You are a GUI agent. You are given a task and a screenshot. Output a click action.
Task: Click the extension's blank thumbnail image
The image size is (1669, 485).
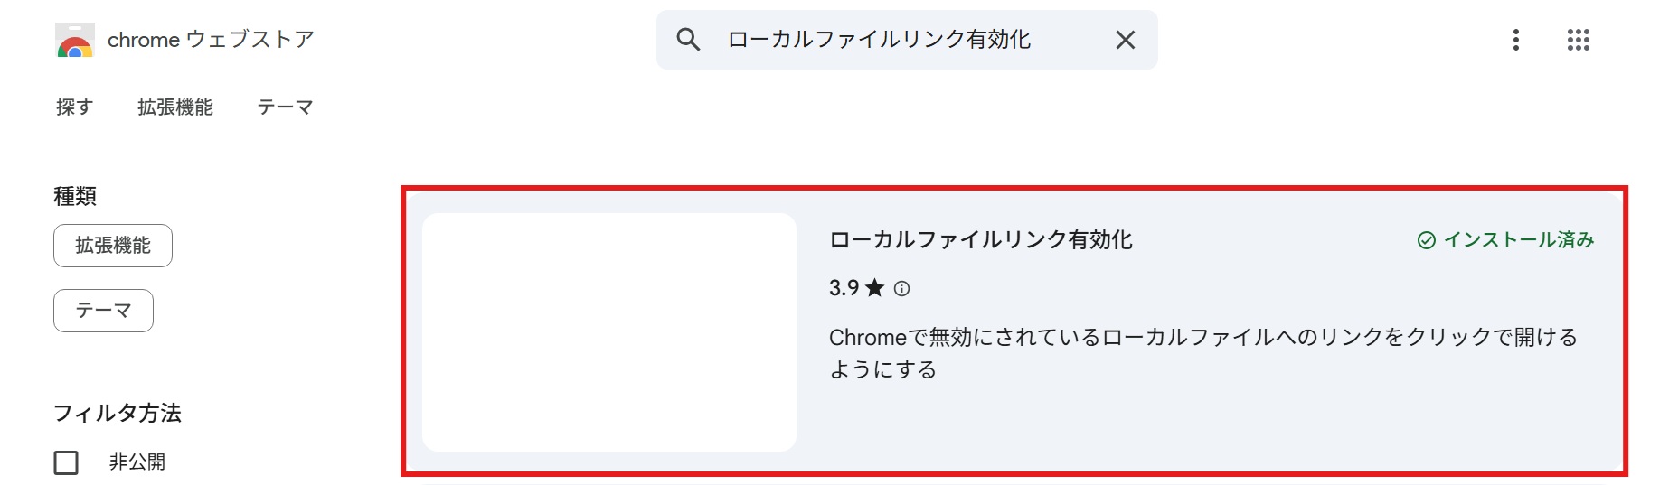click(608, 331)
